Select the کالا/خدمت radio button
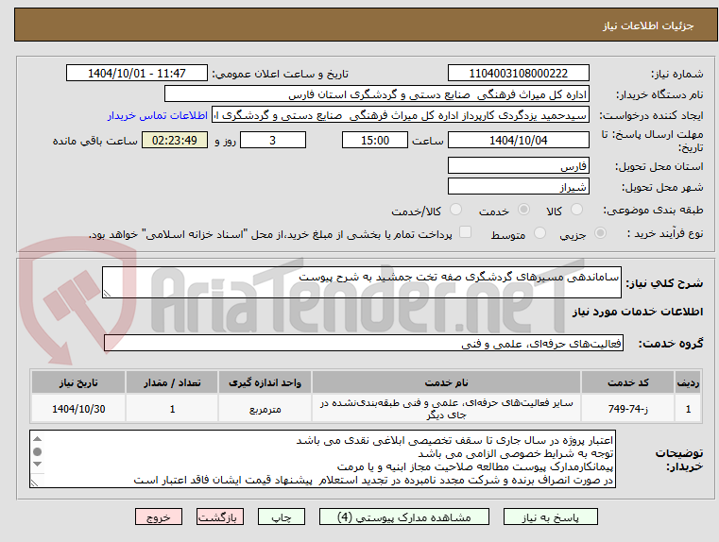 click(455, 210)
